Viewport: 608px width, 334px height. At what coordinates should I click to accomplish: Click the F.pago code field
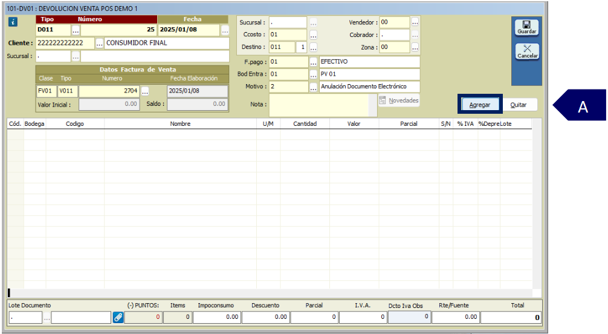pyautogui.click(x=288, y=62)
